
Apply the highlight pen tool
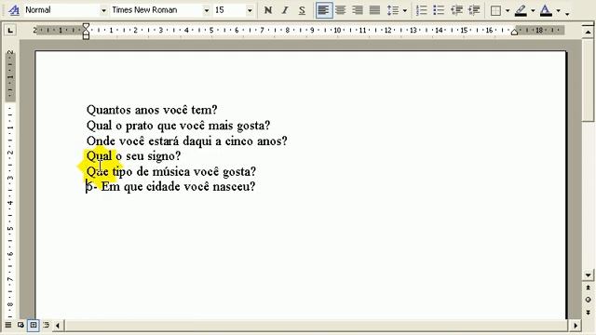[521, 10]
